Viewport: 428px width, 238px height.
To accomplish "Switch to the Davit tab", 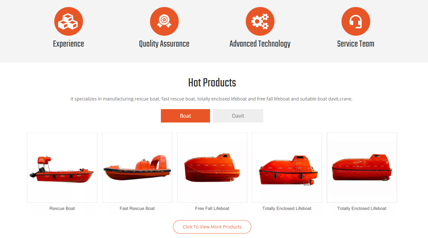I will [x=238, y=116].
